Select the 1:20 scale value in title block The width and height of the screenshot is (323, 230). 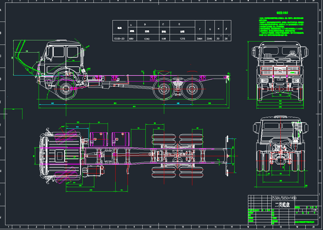[x=314, y=210]
